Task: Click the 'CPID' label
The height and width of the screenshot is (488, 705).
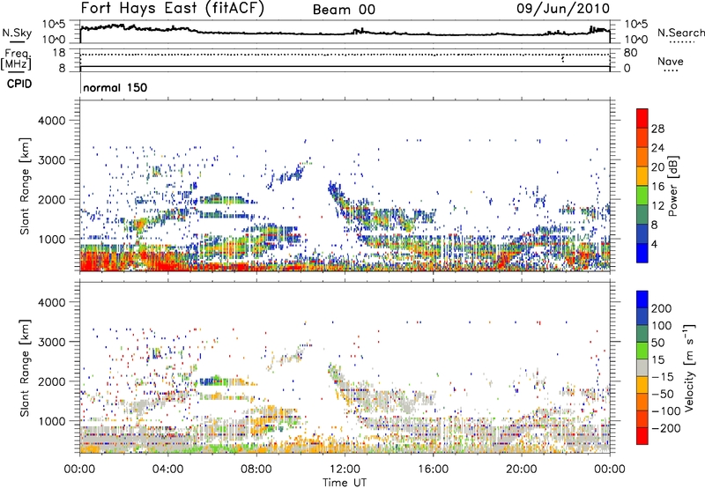Action: tap(19, 84)
